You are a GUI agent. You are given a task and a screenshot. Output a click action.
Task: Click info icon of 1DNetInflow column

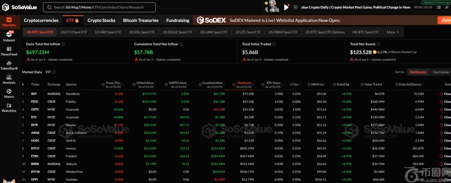click(x=134, y=85)
